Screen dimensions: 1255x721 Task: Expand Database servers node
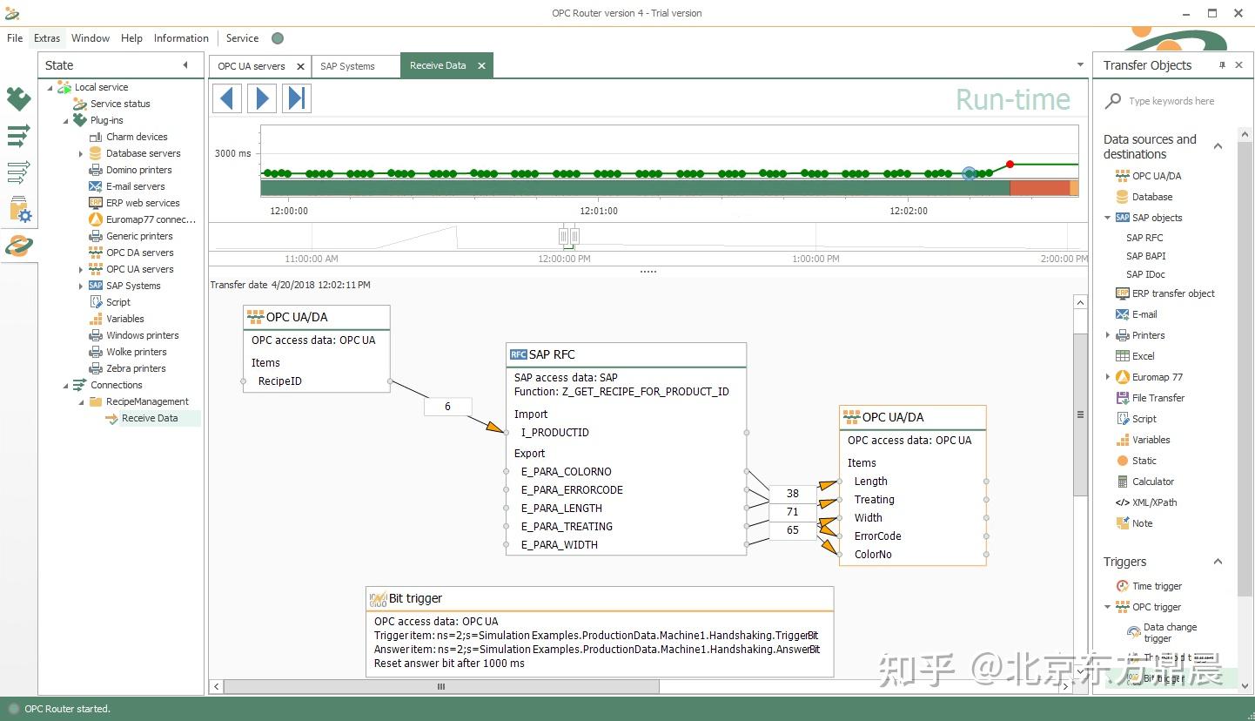pos(81,153)
